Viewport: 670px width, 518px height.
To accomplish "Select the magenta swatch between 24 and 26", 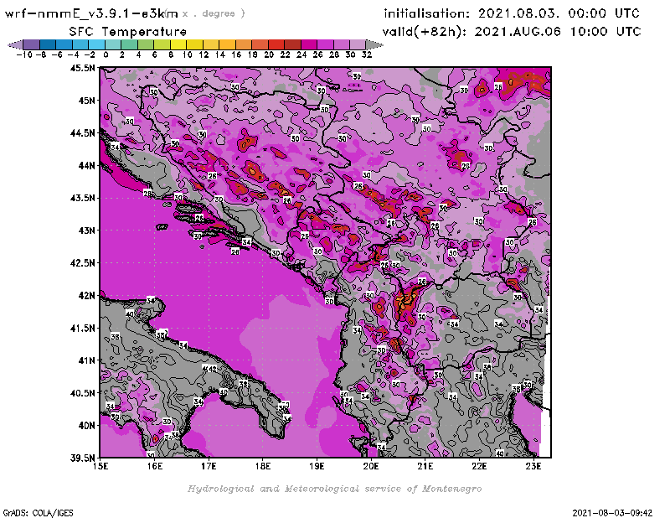I will [x=309, y=44].
